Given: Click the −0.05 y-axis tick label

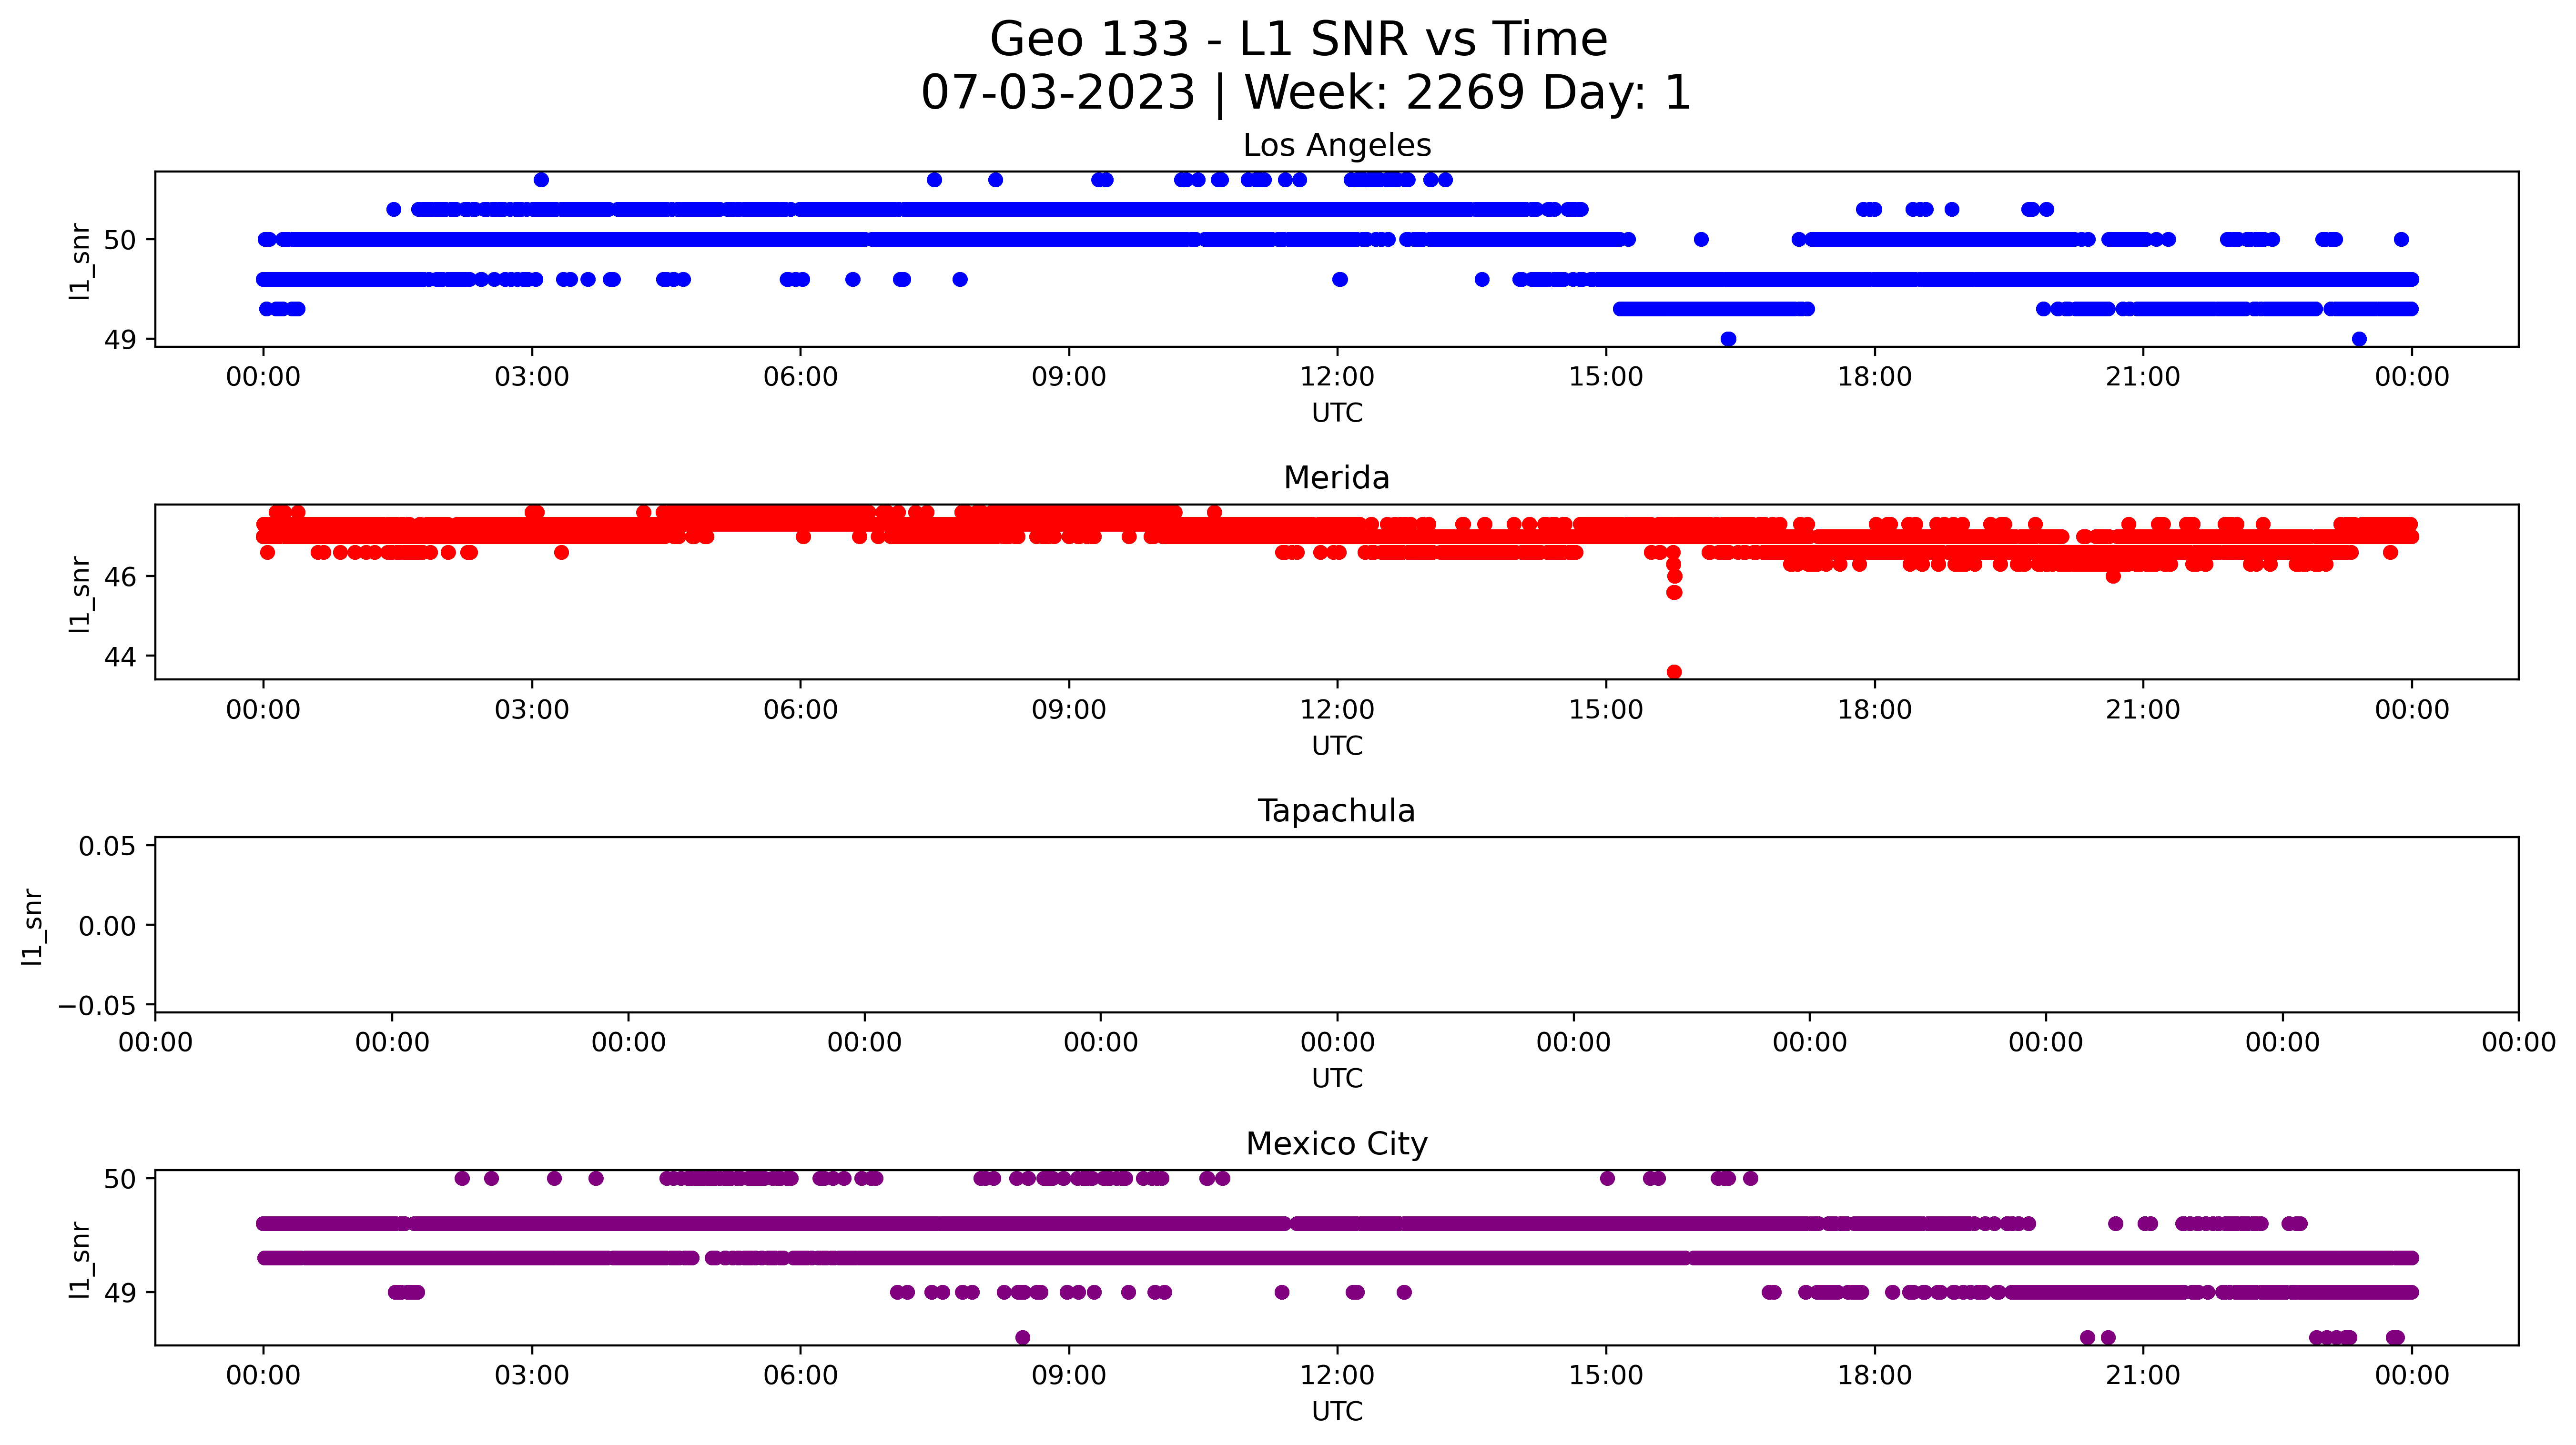Looking at the screenshot, I should click(97, 1006).
